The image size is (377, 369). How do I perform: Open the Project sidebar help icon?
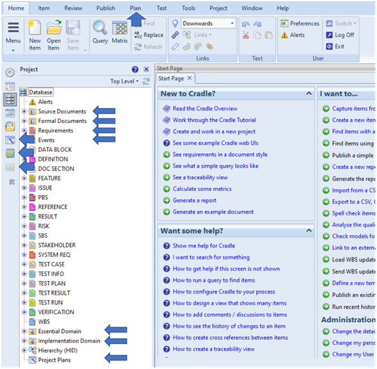tap(135, 69)
